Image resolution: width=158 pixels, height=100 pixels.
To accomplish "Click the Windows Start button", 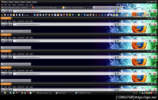I will (x=5, y=93).
